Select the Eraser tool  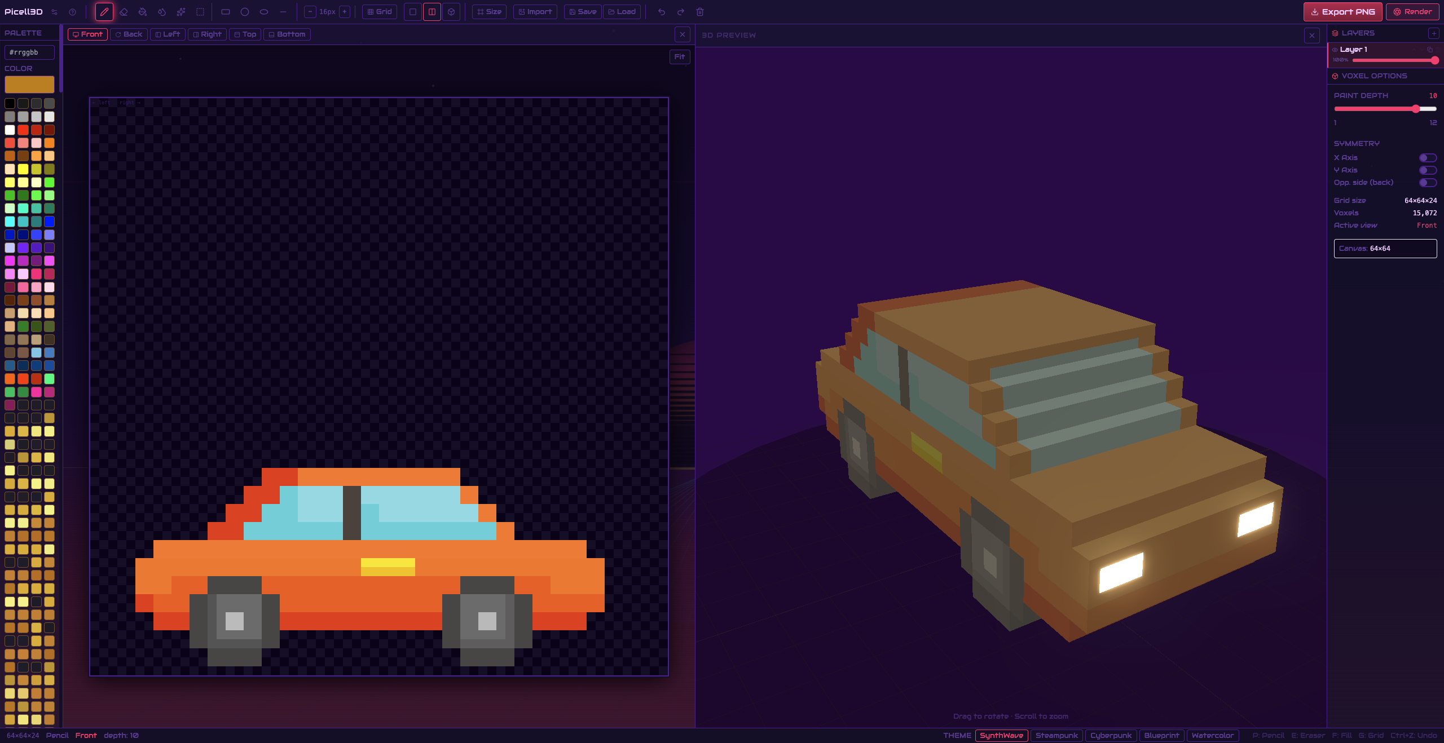coord(124,12)
